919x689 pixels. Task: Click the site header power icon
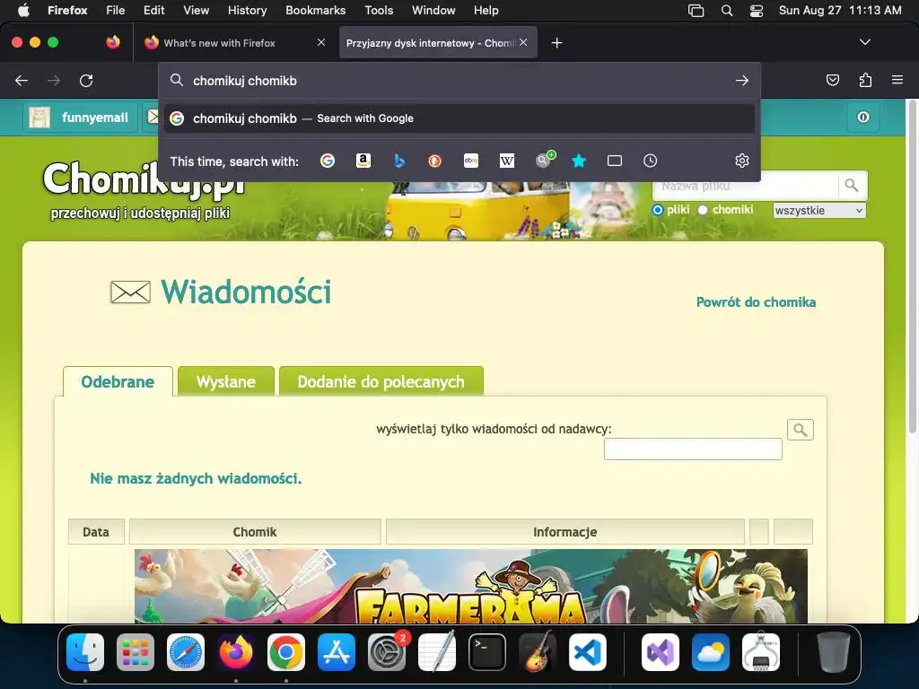tap(863, 118)
